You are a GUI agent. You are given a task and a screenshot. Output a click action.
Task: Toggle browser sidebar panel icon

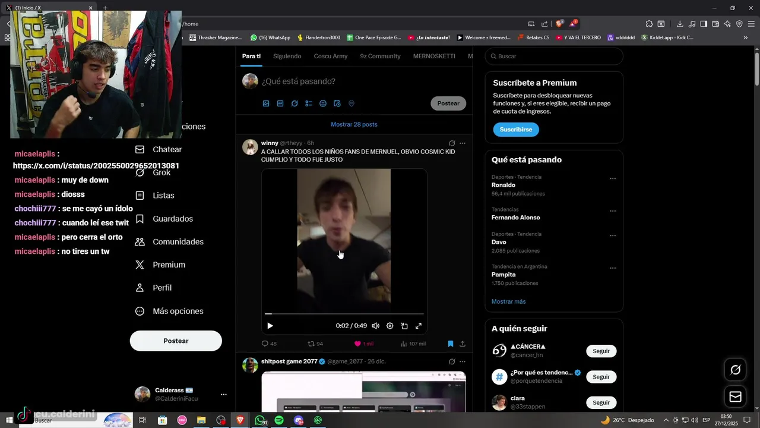pos(704,24)
